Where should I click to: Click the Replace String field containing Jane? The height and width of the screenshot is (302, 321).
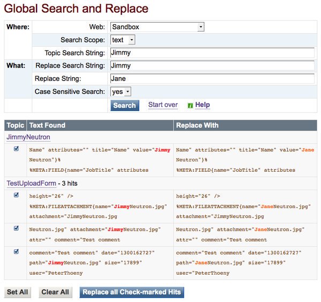212,78
